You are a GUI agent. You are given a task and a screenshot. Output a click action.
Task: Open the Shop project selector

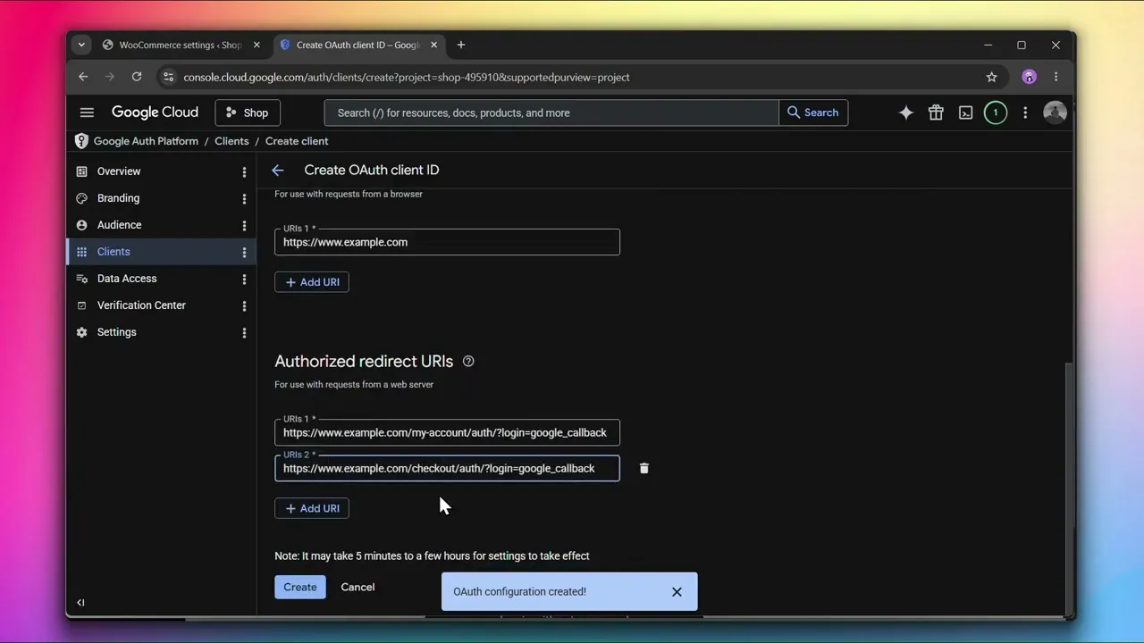point(248,113)
